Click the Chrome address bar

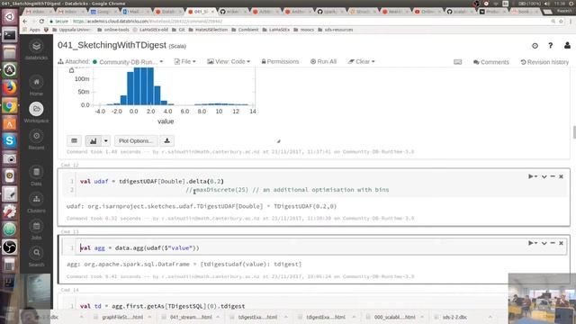[x=294, y=22]
